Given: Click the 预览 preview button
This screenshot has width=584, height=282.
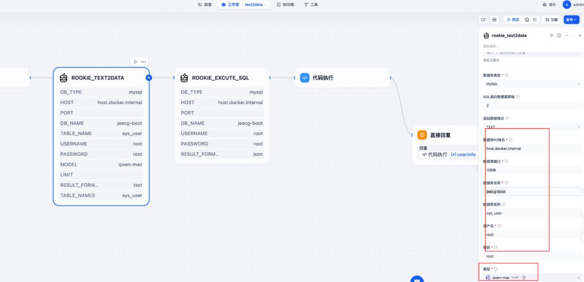Looking at the screenshot, I should 513,19.
